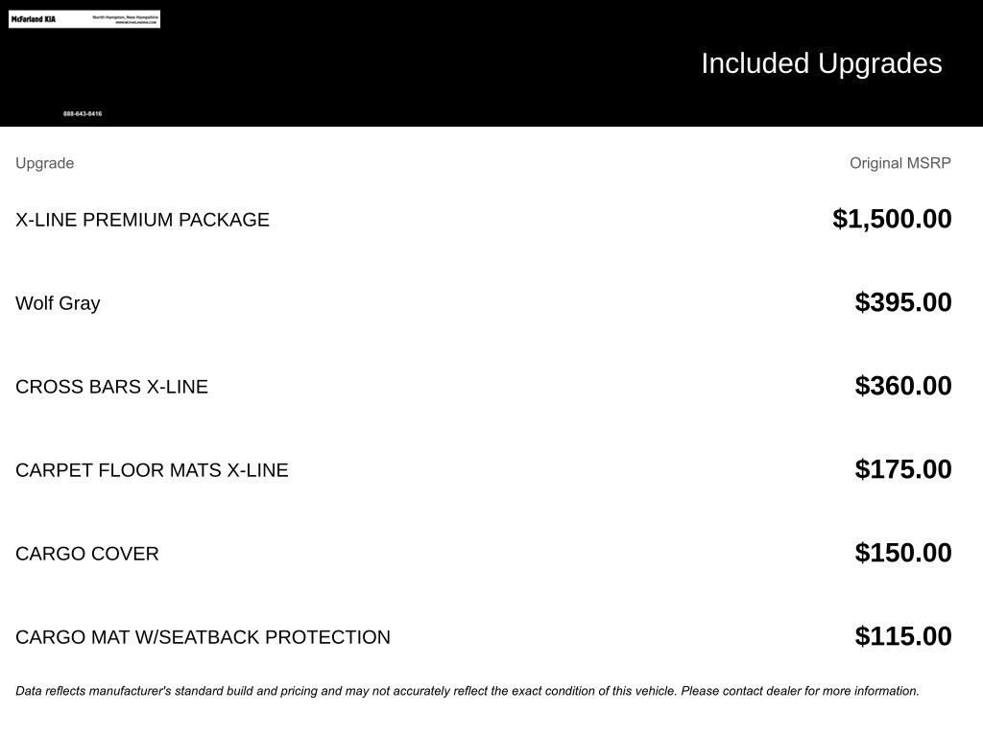Click the Included Upgrades heading
Screen dimensions: 983x737
click(x=821, y=63)
